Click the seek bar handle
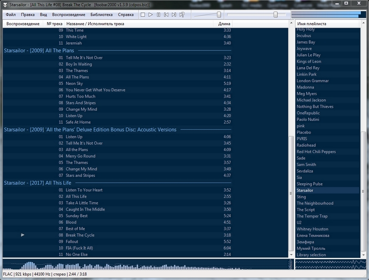The image size is (369, 280). (275, 14)
